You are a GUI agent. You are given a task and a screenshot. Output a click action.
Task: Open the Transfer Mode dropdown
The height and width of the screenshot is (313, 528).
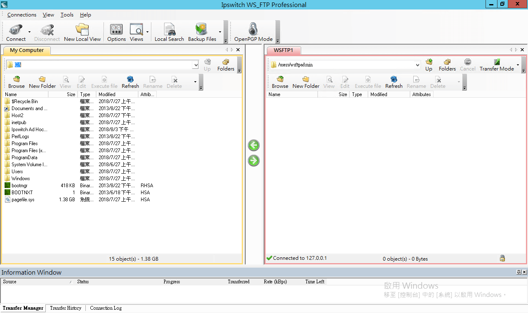[517, 65]
